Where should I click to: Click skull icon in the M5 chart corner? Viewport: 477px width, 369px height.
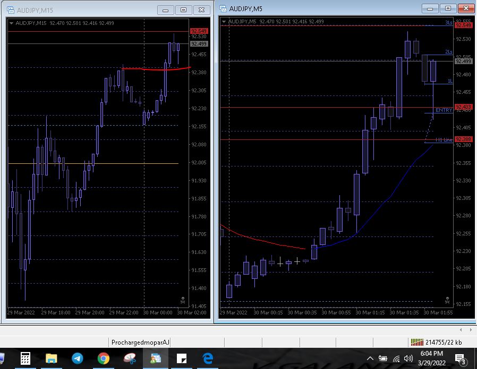(447, 300)
